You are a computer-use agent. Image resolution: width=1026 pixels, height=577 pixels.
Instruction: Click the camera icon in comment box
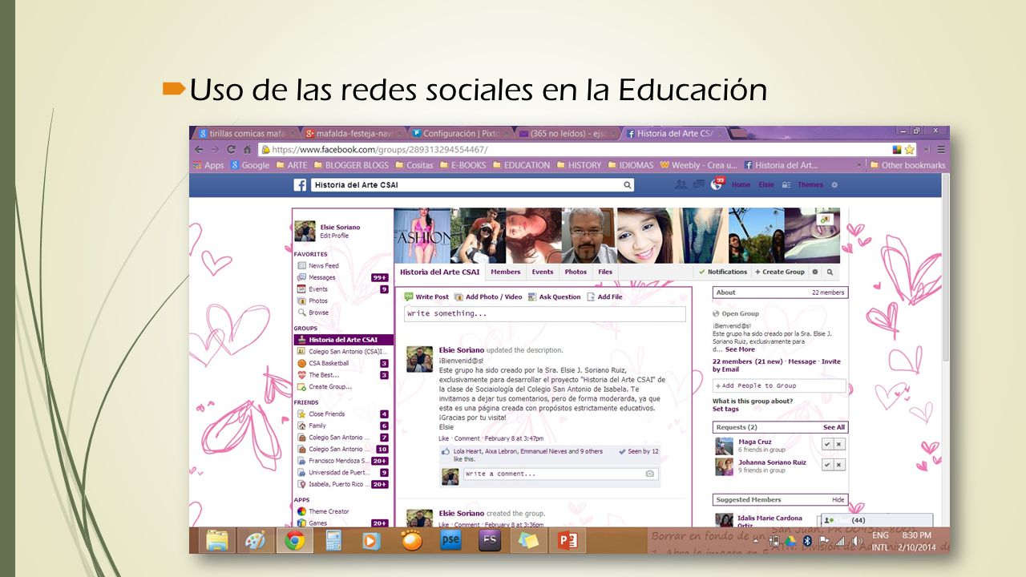(x=650, y=474)
